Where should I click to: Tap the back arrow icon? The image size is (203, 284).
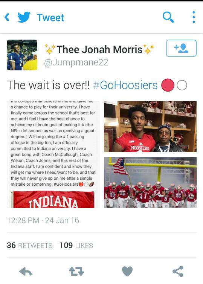[x=7, y=17]
